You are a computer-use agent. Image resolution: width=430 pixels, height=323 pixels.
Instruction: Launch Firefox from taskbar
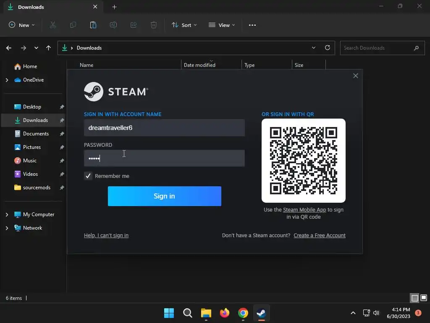[x=225, y=313]
